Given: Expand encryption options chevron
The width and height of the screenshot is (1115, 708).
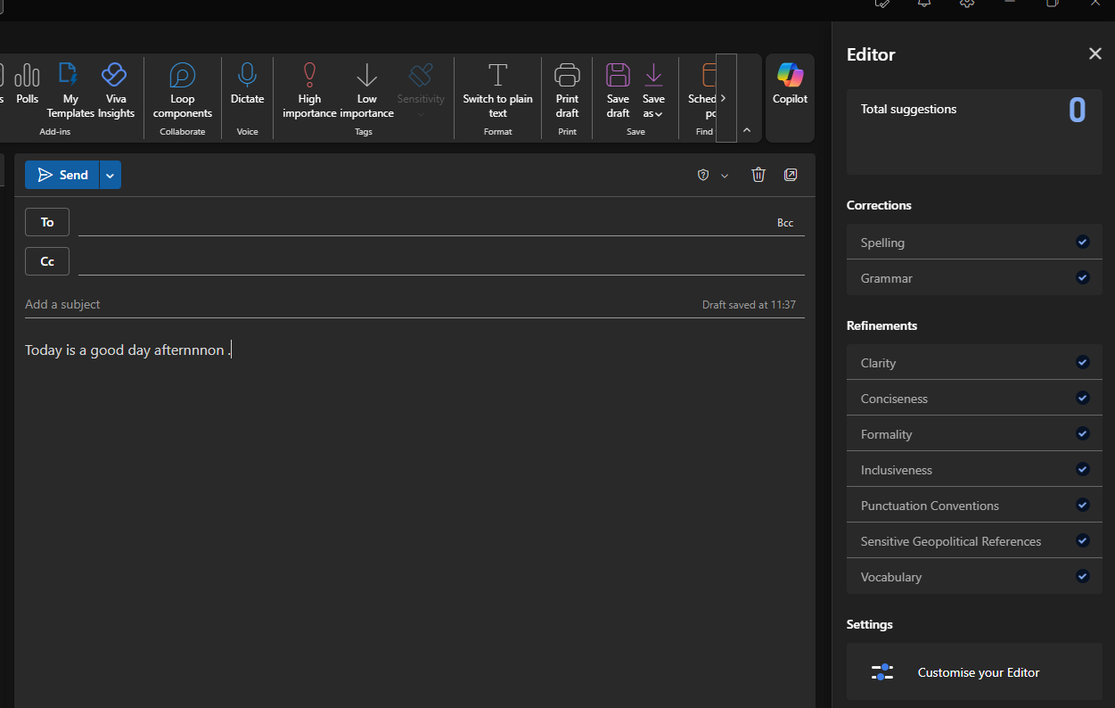Looking at the screenshot, I should click(x=725, y=176).
